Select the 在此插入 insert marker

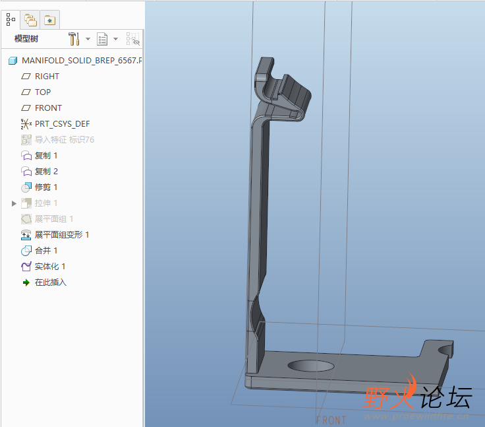[51, 282]
